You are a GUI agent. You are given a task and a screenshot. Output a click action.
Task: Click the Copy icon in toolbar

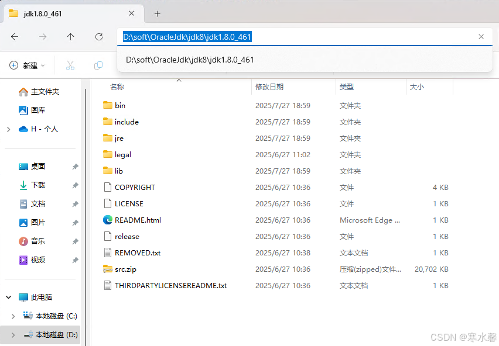click(98, 65)
